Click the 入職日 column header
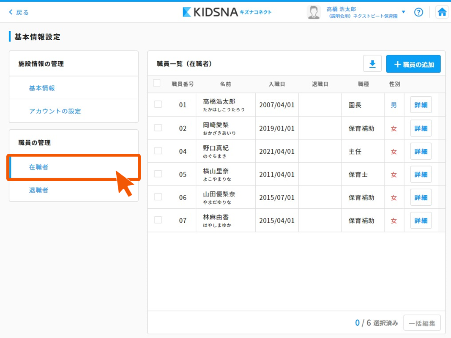The image size is (451, 338). point(277,84)
